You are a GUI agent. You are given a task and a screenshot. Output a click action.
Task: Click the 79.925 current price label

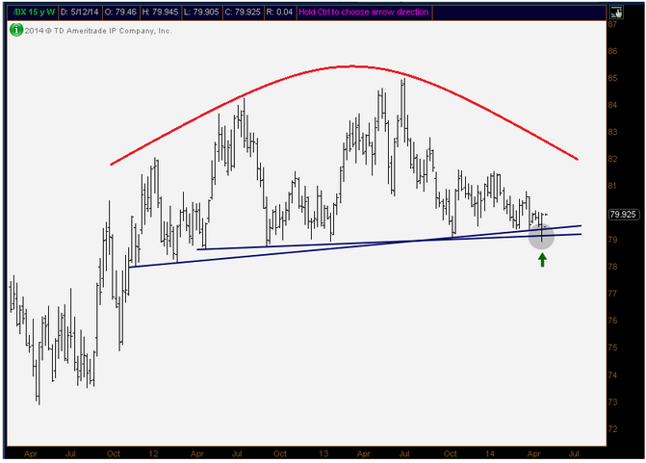click(x=623, y=215)
